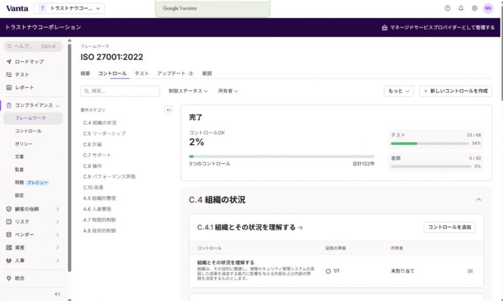The height and width of the screenshot is (301, 503).
Task: Click the レポート sidebar icon
Action: click(9, 87)
